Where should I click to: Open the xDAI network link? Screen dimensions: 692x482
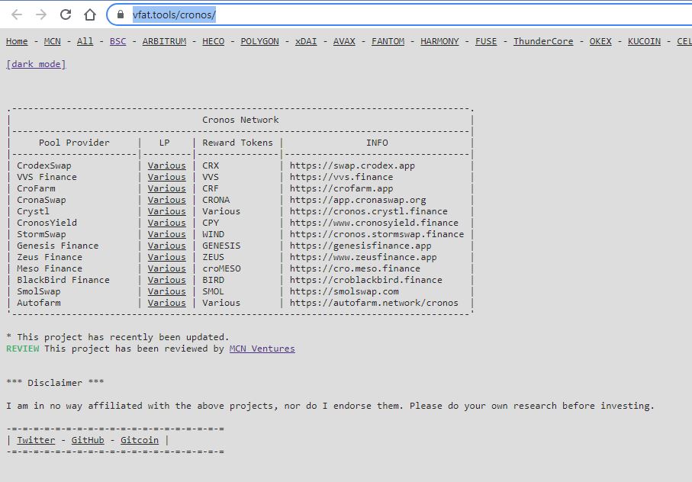pos(306,41)
